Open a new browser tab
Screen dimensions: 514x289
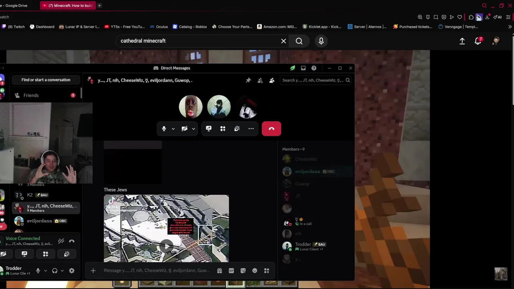tap(99, 6)
